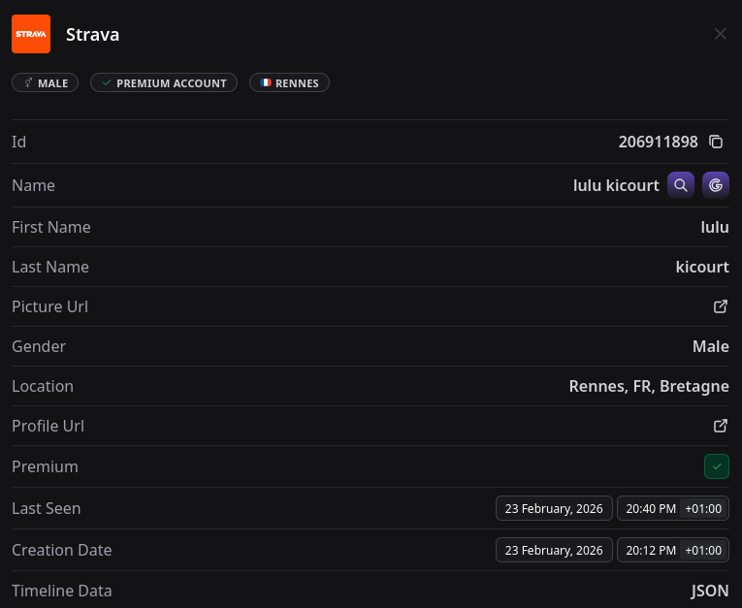This screenshot has width=742, height=608.
Task: Open the Picture Url external link
Action: [721, 306]
